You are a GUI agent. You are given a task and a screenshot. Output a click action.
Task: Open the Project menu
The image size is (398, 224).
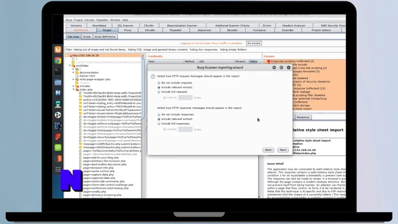pos(78,20)
